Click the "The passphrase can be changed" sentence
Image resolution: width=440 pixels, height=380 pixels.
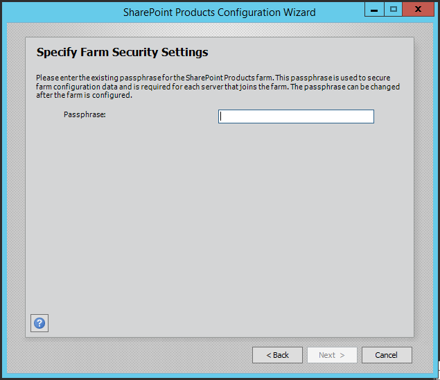pos(345,87)
